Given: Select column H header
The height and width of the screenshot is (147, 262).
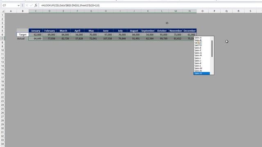Looking at the screenshot, I should 106,11.
